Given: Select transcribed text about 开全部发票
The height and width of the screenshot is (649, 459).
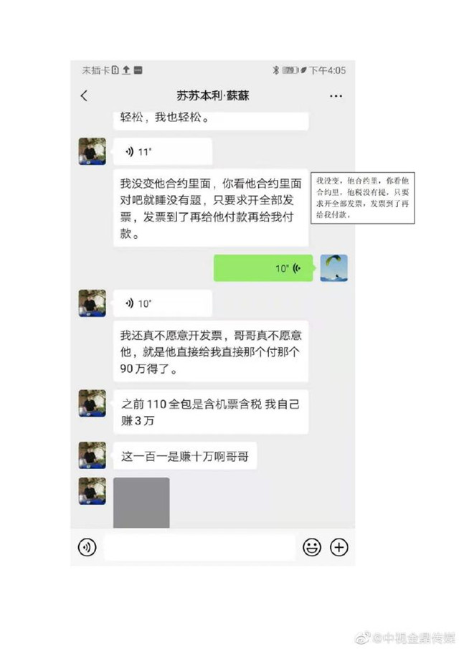Looking at the screenshot, I should pyautogui.click(x=211, y=208).
